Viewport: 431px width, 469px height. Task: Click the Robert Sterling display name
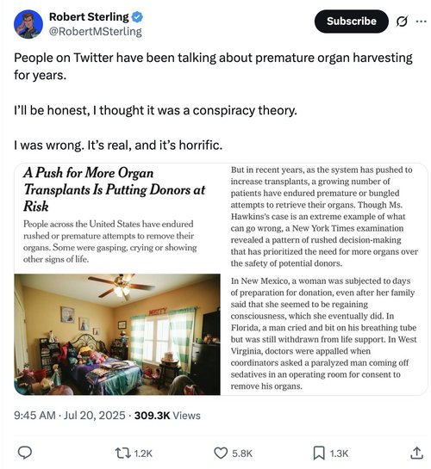pyautogui.click(x=89, y=16)
